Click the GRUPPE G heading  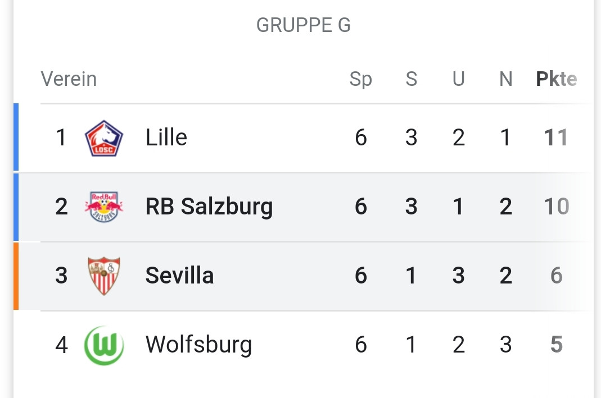(303, 25)
